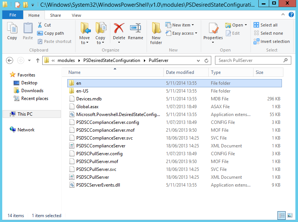
Task: Open the Move to folder menu
Action: 85,33
